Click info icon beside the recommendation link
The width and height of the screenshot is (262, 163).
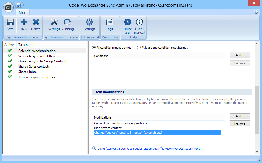coord(94,148)
